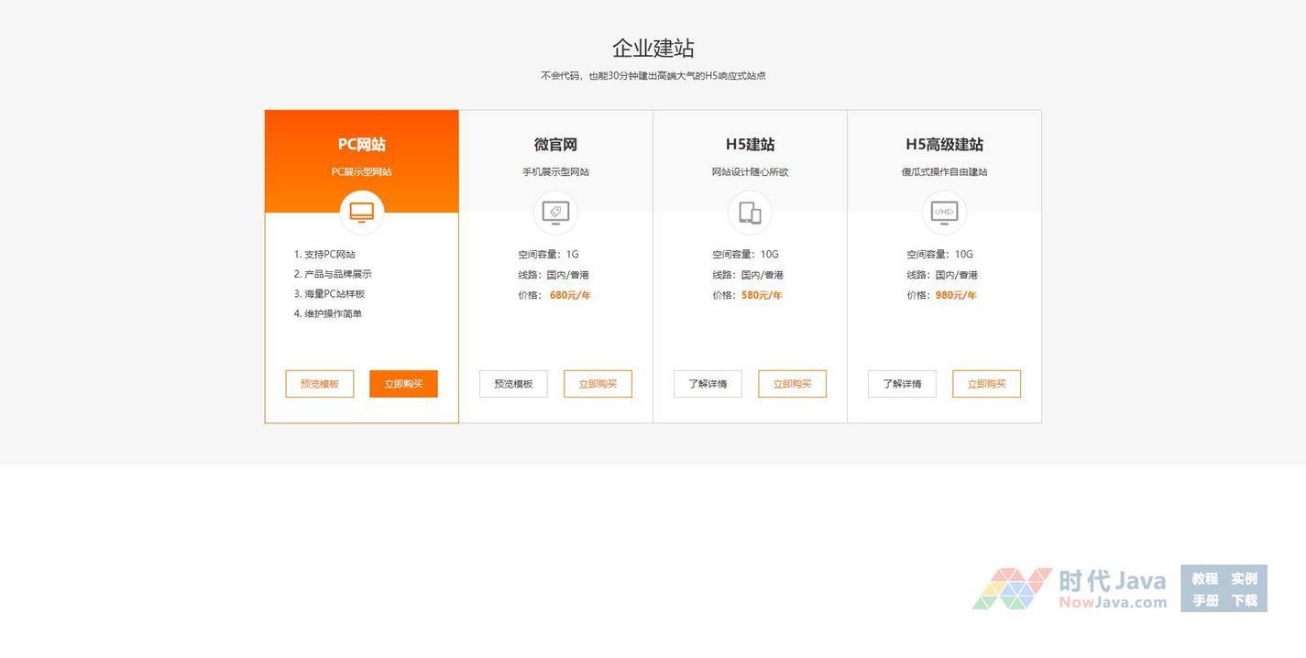Open 了解详情 for H5建站
This screenshot has width=1306, height=658.
[708, 384]
